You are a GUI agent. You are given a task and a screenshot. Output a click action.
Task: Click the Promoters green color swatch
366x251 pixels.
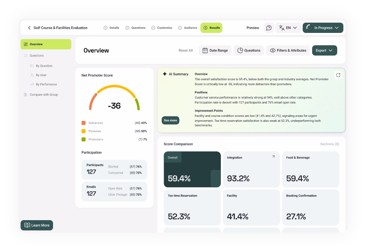point(83,139)
